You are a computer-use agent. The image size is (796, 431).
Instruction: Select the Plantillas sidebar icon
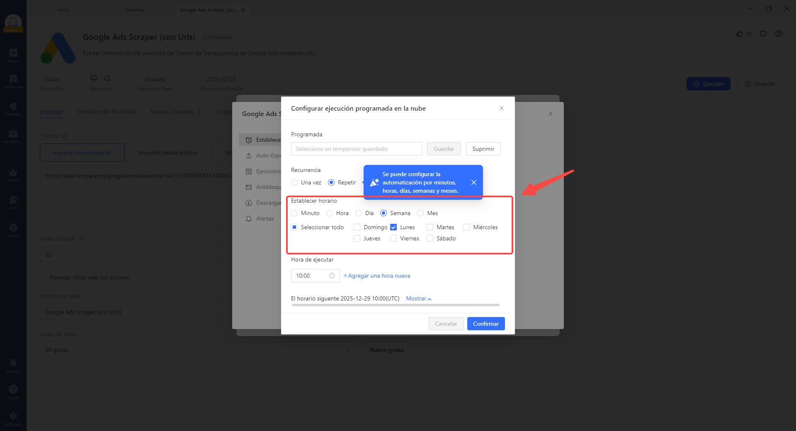[13, 108]
